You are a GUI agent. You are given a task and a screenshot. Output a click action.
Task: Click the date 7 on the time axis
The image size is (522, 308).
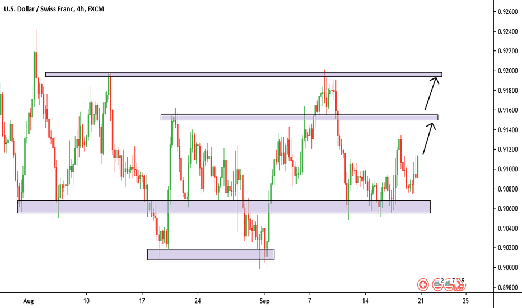(310, 301)
